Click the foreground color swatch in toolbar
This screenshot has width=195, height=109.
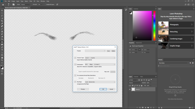pos(1,67)
